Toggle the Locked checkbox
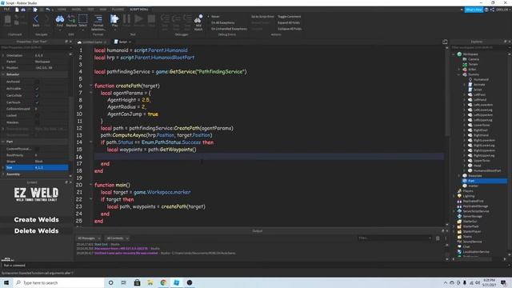The width and height of the screenshot is (512, 288). coord(37,115)
